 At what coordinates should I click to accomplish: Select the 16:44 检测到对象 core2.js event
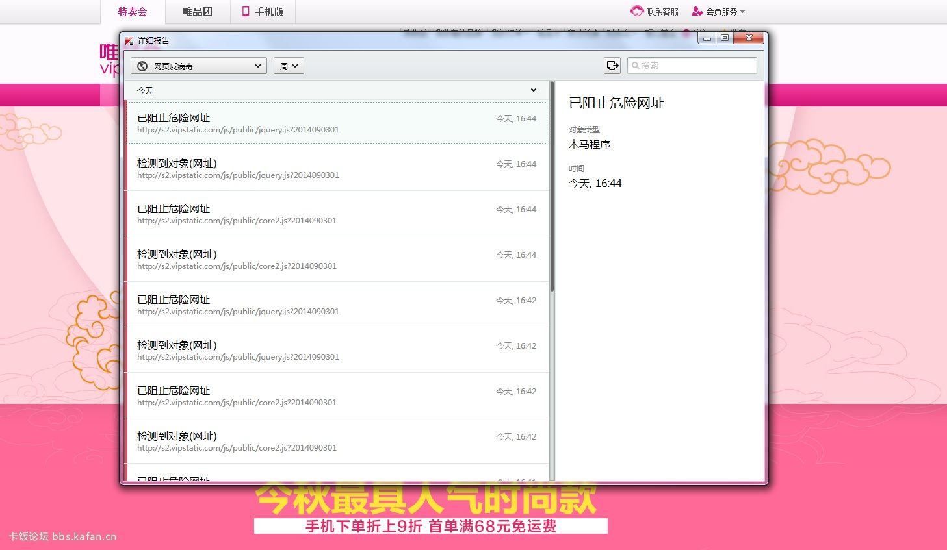click(x=337, y=259)
